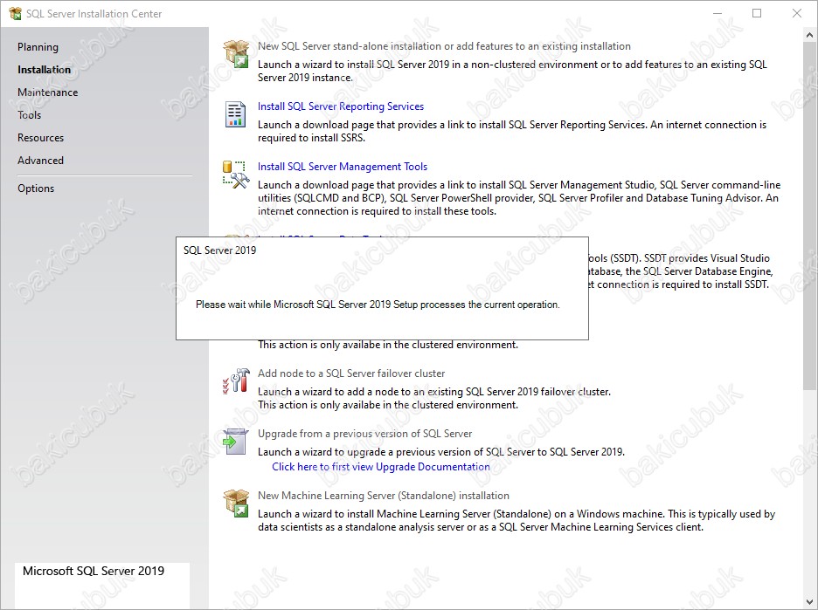Click the scrollbar down arrow

tap(809, 602)
